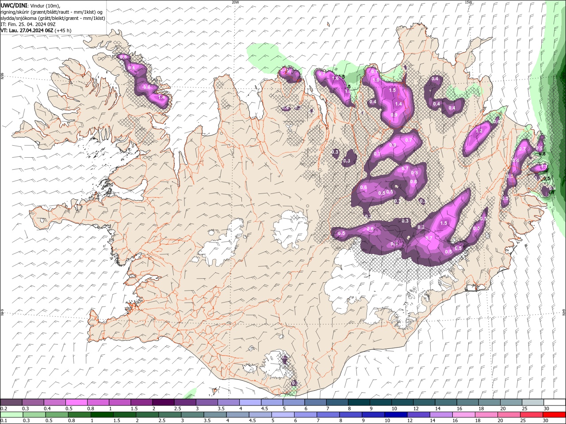Click the pink 0.5 swatch in top legend row
566x424 pixels.
click(76, 402)
